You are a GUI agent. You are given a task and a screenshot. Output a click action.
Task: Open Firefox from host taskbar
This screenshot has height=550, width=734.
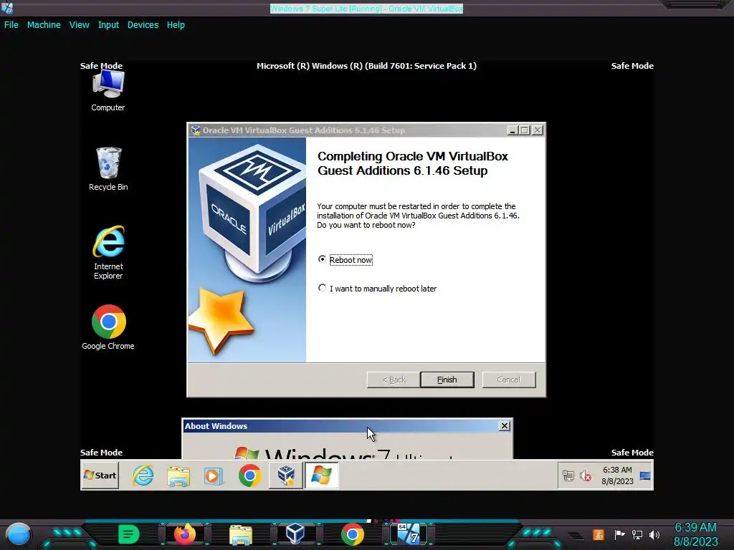coord(184,534)
